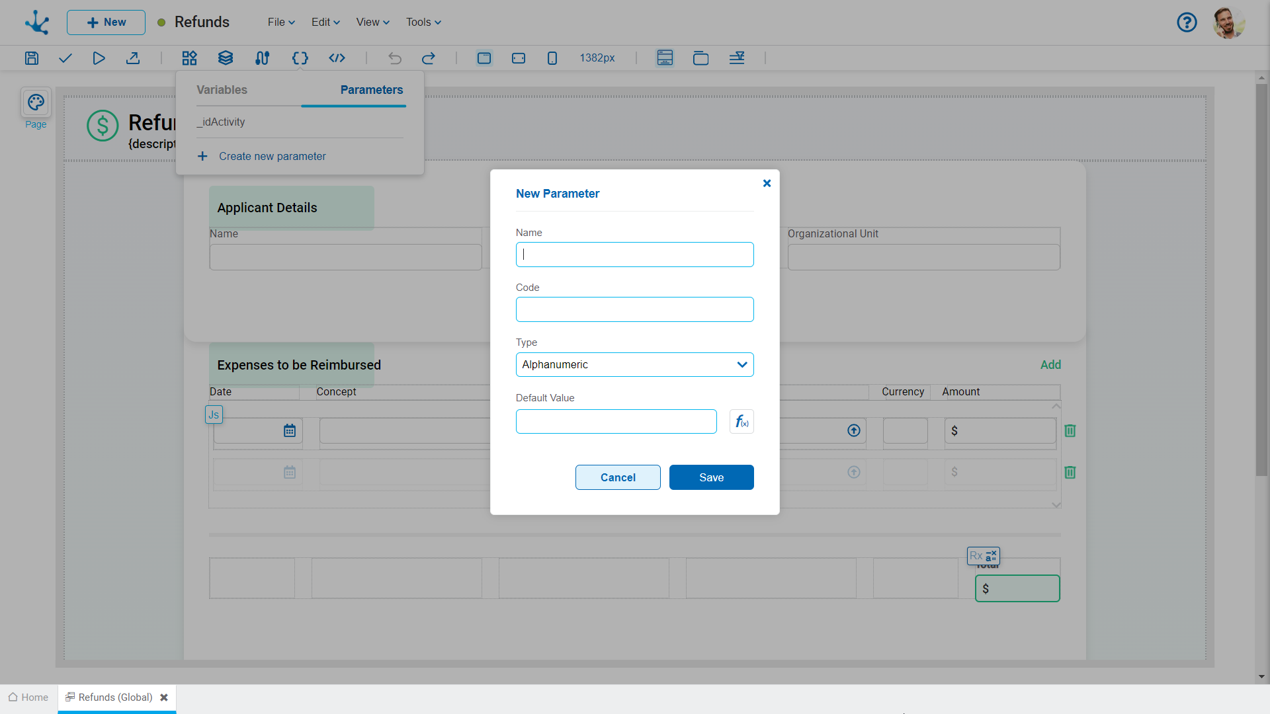Image resolution: width=1270 pixels, height=714 pixels.
Task: Toggle the layout panel view icon
Action: (x=665, y=58)
